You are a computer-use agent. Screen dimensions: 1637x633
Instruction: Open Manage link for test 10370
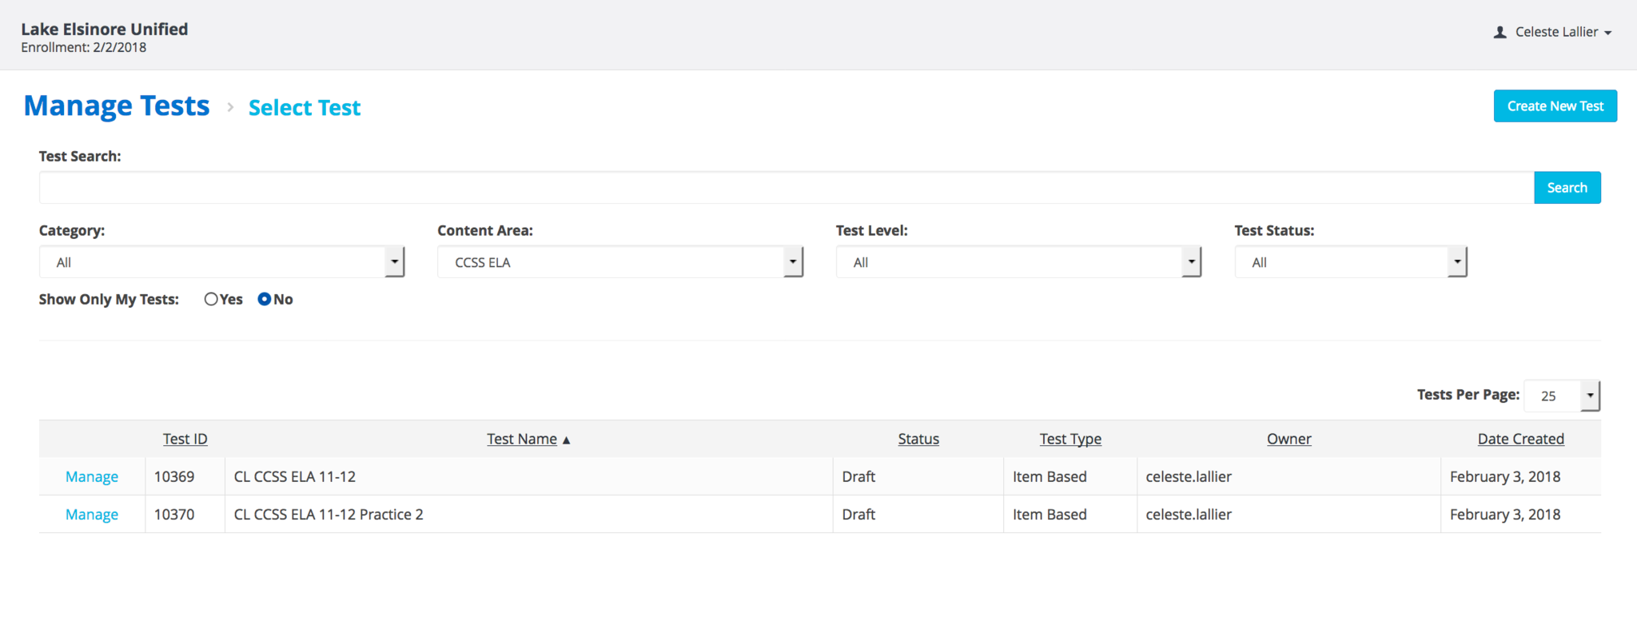tap(92, 515)
